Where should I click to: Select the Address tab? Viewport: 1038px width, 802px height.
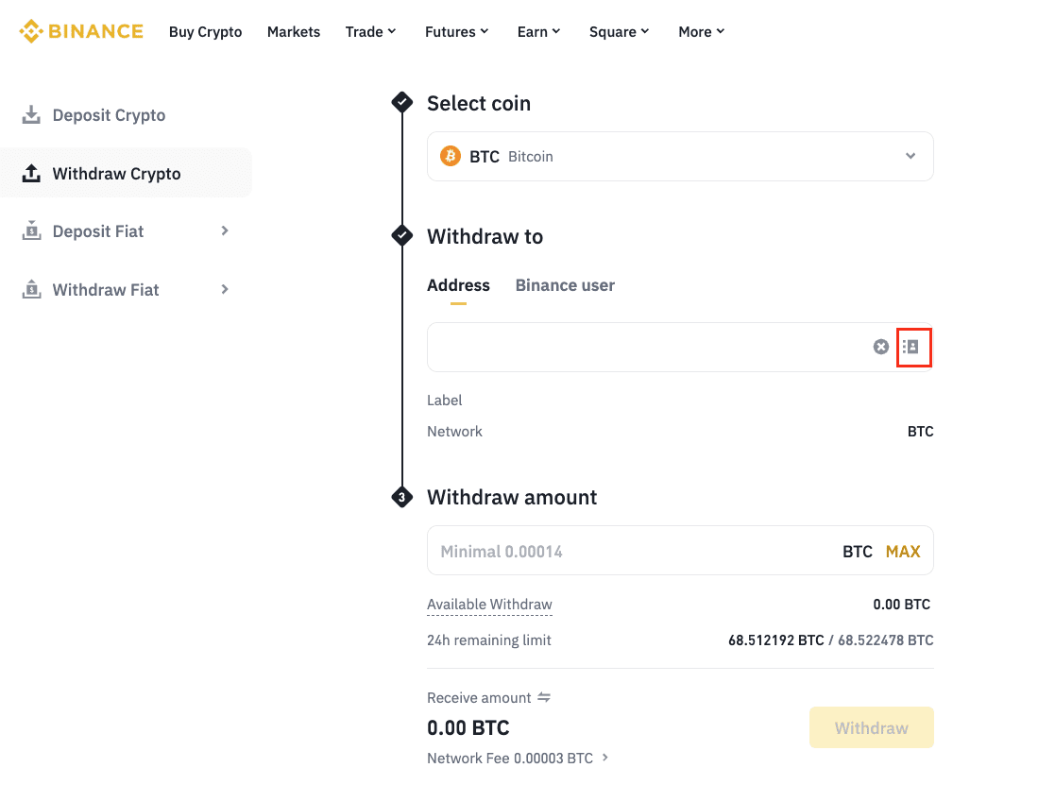(458, 285)
